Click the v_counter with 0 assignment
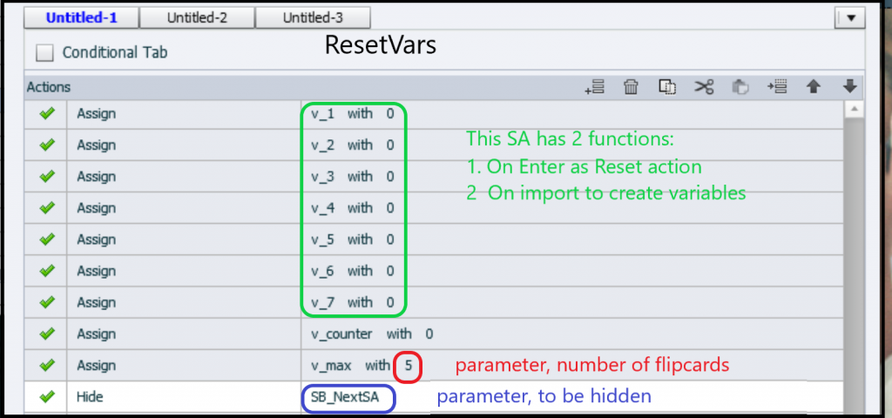This screenshot has width=892, height=418. (x=372, y=334)
